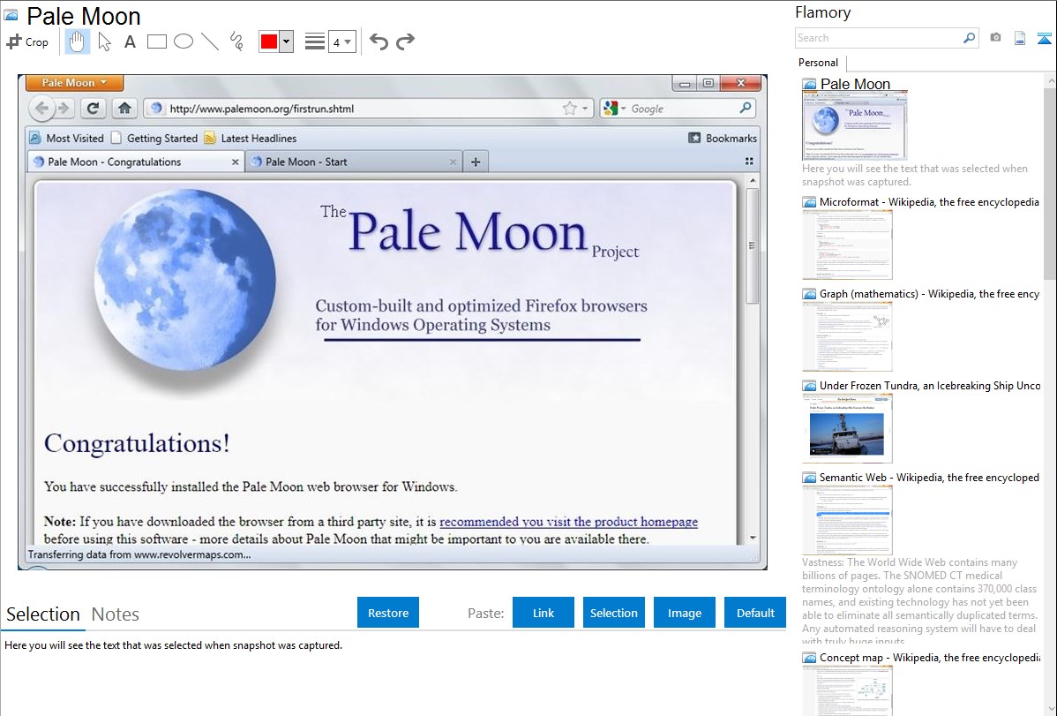Screen dimensions: 1057x716
Task: Follow the recommended product homepage link
Action: pos(568,522)
